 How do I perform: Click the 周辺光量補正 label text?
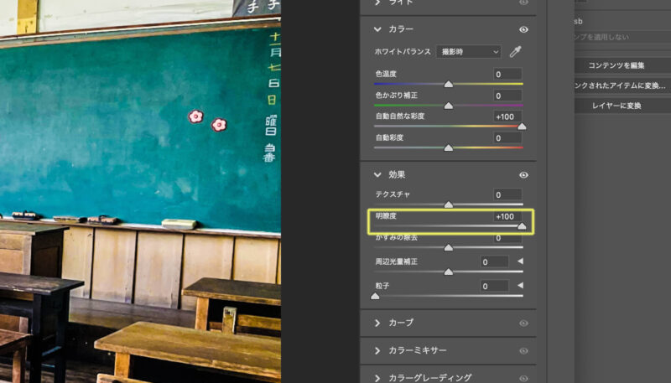[x=396, y=261]
